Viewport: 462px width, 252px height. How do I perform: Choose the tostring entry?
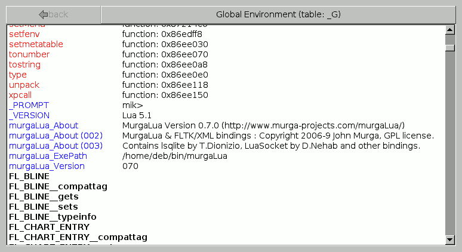click(27, 64)
